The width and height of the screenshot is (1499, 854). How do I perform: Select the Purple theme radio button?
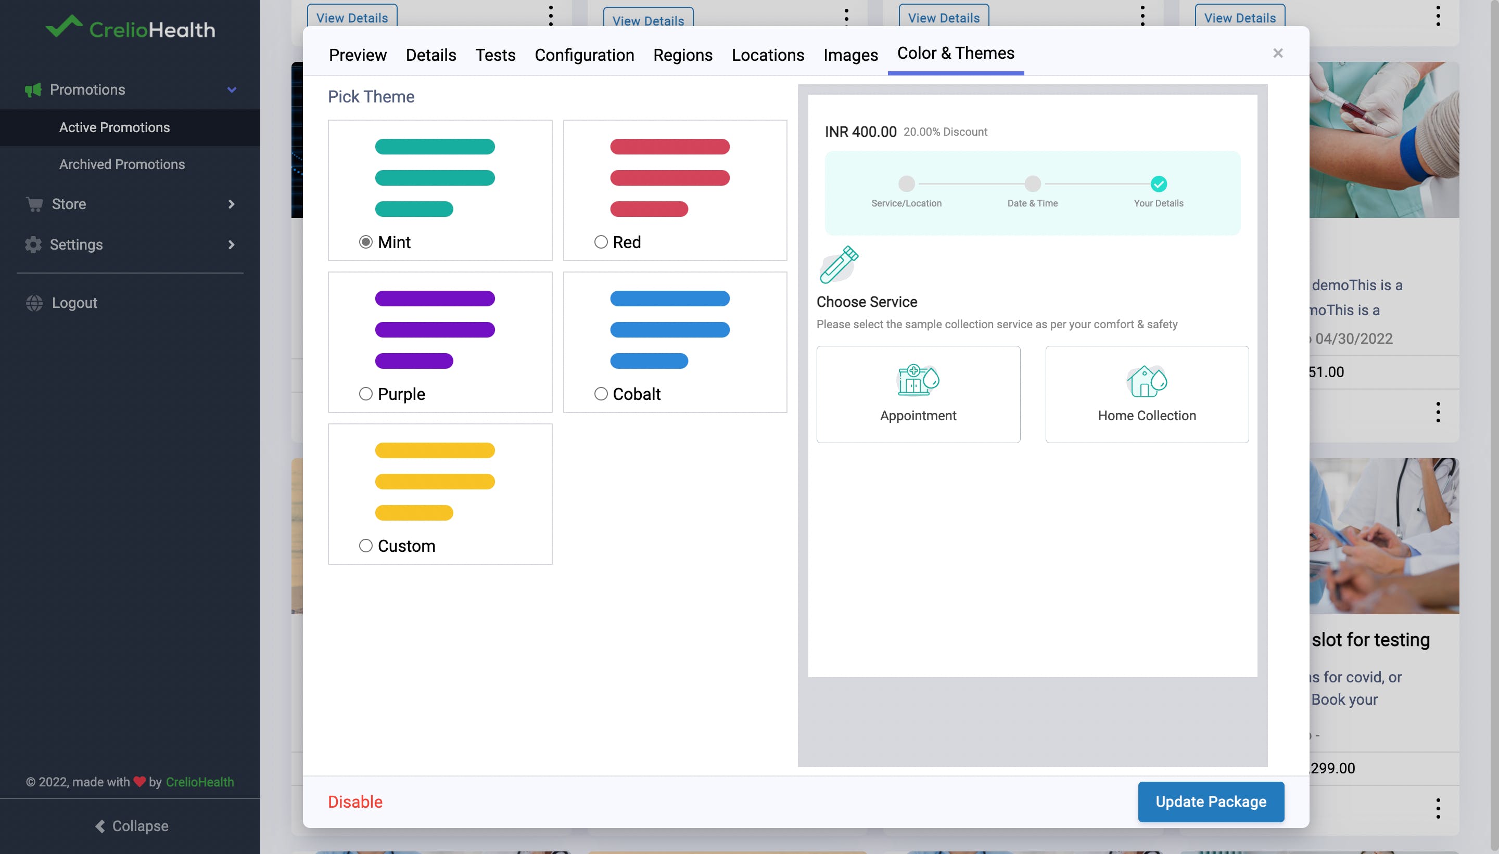click(x=366, y=394)
